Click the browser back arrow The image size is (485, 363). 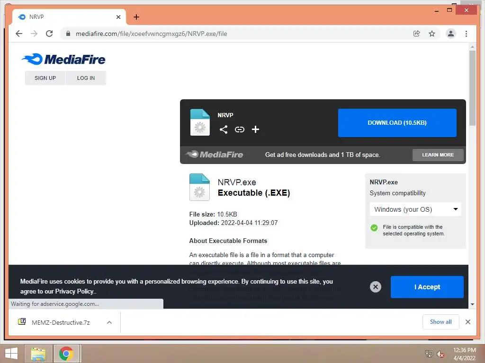tap(19, 34)
